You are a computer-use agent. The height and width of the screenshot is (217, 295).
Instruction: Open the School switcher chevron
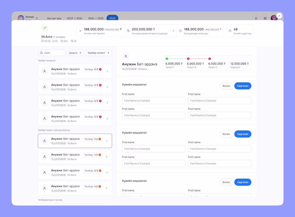click(37, 18)
